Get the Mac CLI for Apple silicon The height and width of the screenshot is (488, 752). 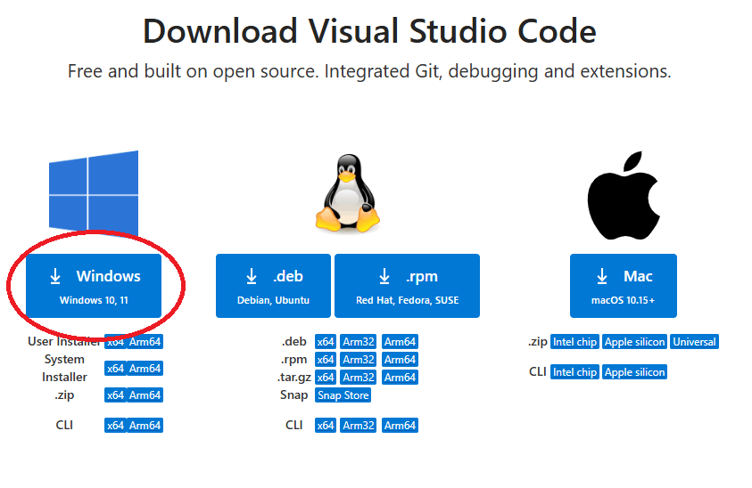pyautogui.click(x=634, y=371)
